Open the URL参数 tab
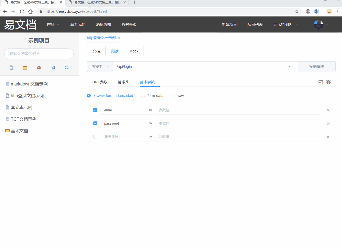The image size is (342, 249). point(100,82)
